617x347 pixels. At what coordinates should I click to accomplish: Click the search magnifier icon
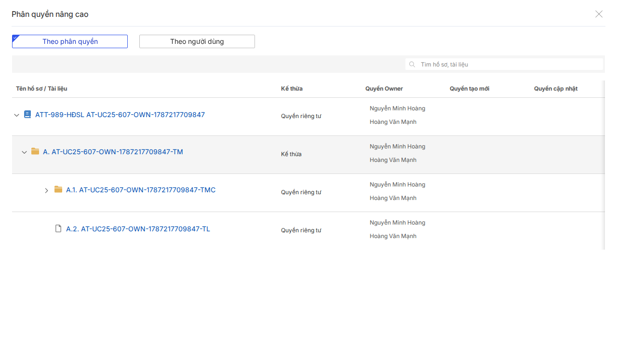(412, 64)
